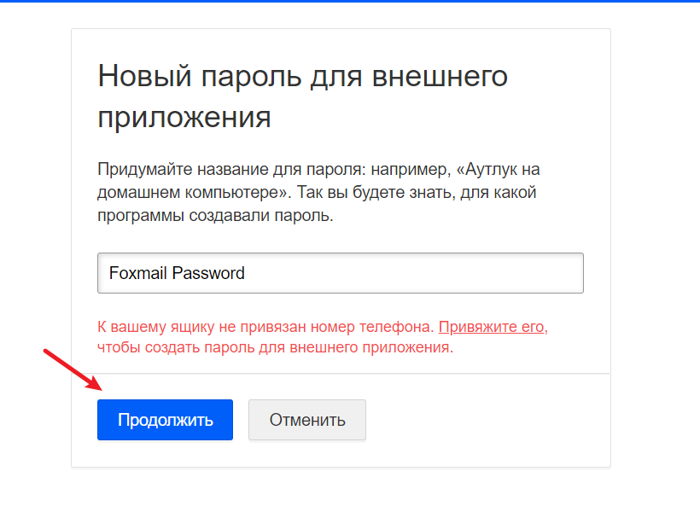Click the text К вашему ящику

click(156, 327)
